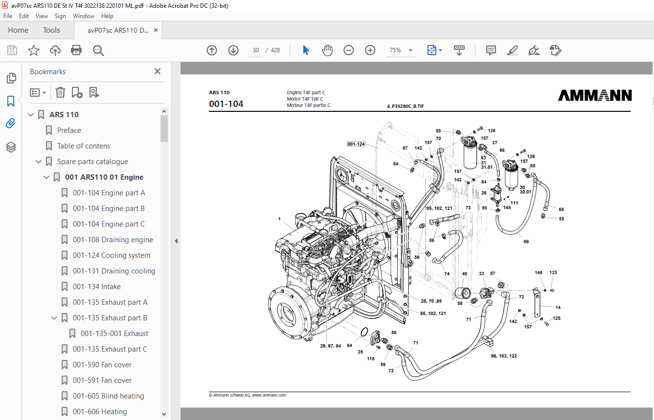Zoom in with the plus icon
Screen dimensions: 654x420
pyautogui.click(x=370, y=50)
